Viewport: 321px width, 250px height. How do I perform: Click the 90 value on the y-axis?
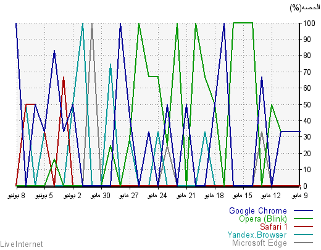307,40
